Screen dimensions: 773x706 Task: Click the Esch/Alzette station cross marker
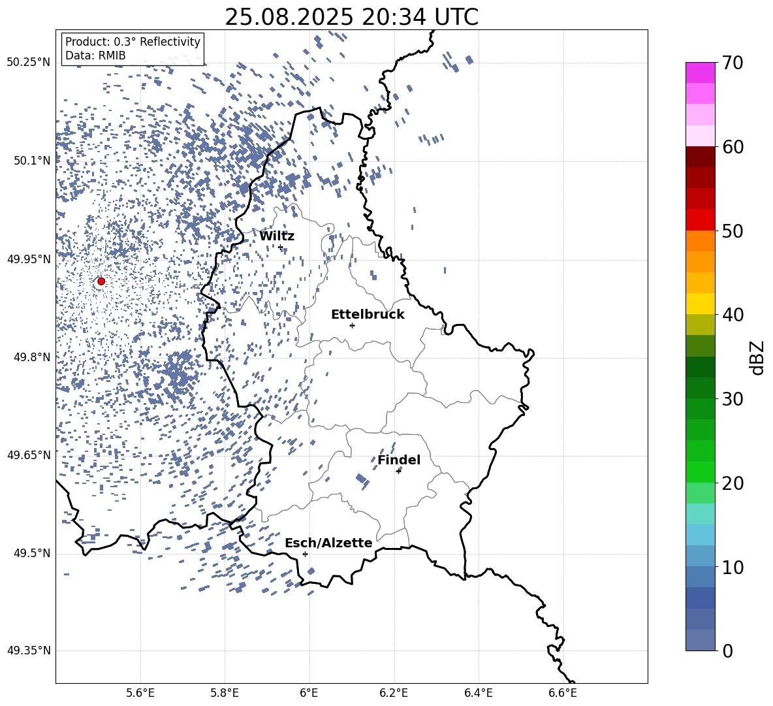305,554
